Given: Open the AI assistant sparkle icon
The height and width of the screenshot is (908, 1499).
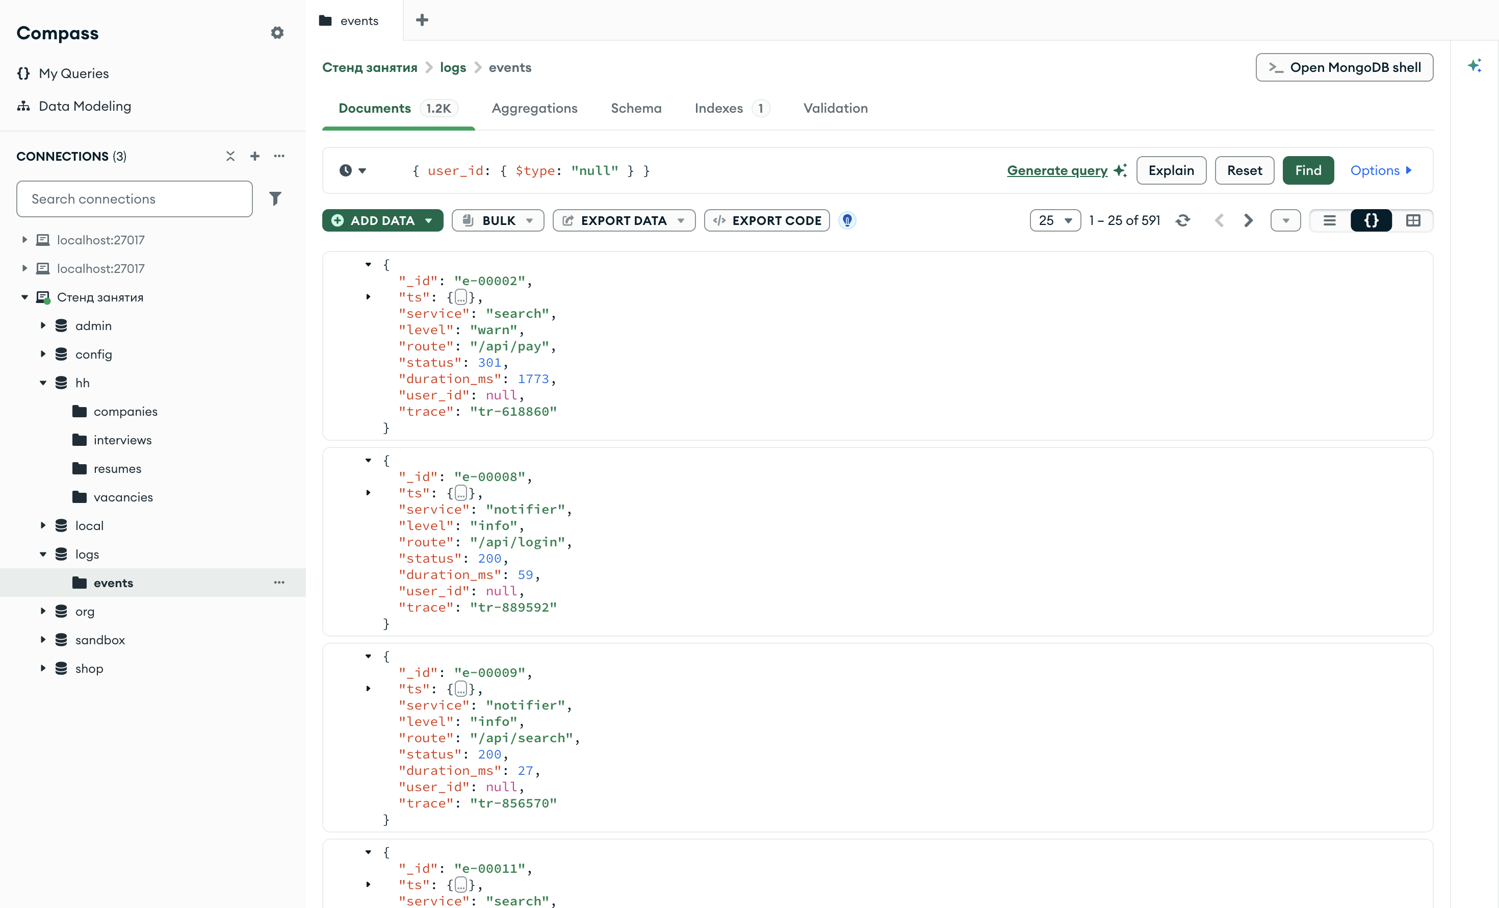Looking at the screenshot, I should (1474, 65).
